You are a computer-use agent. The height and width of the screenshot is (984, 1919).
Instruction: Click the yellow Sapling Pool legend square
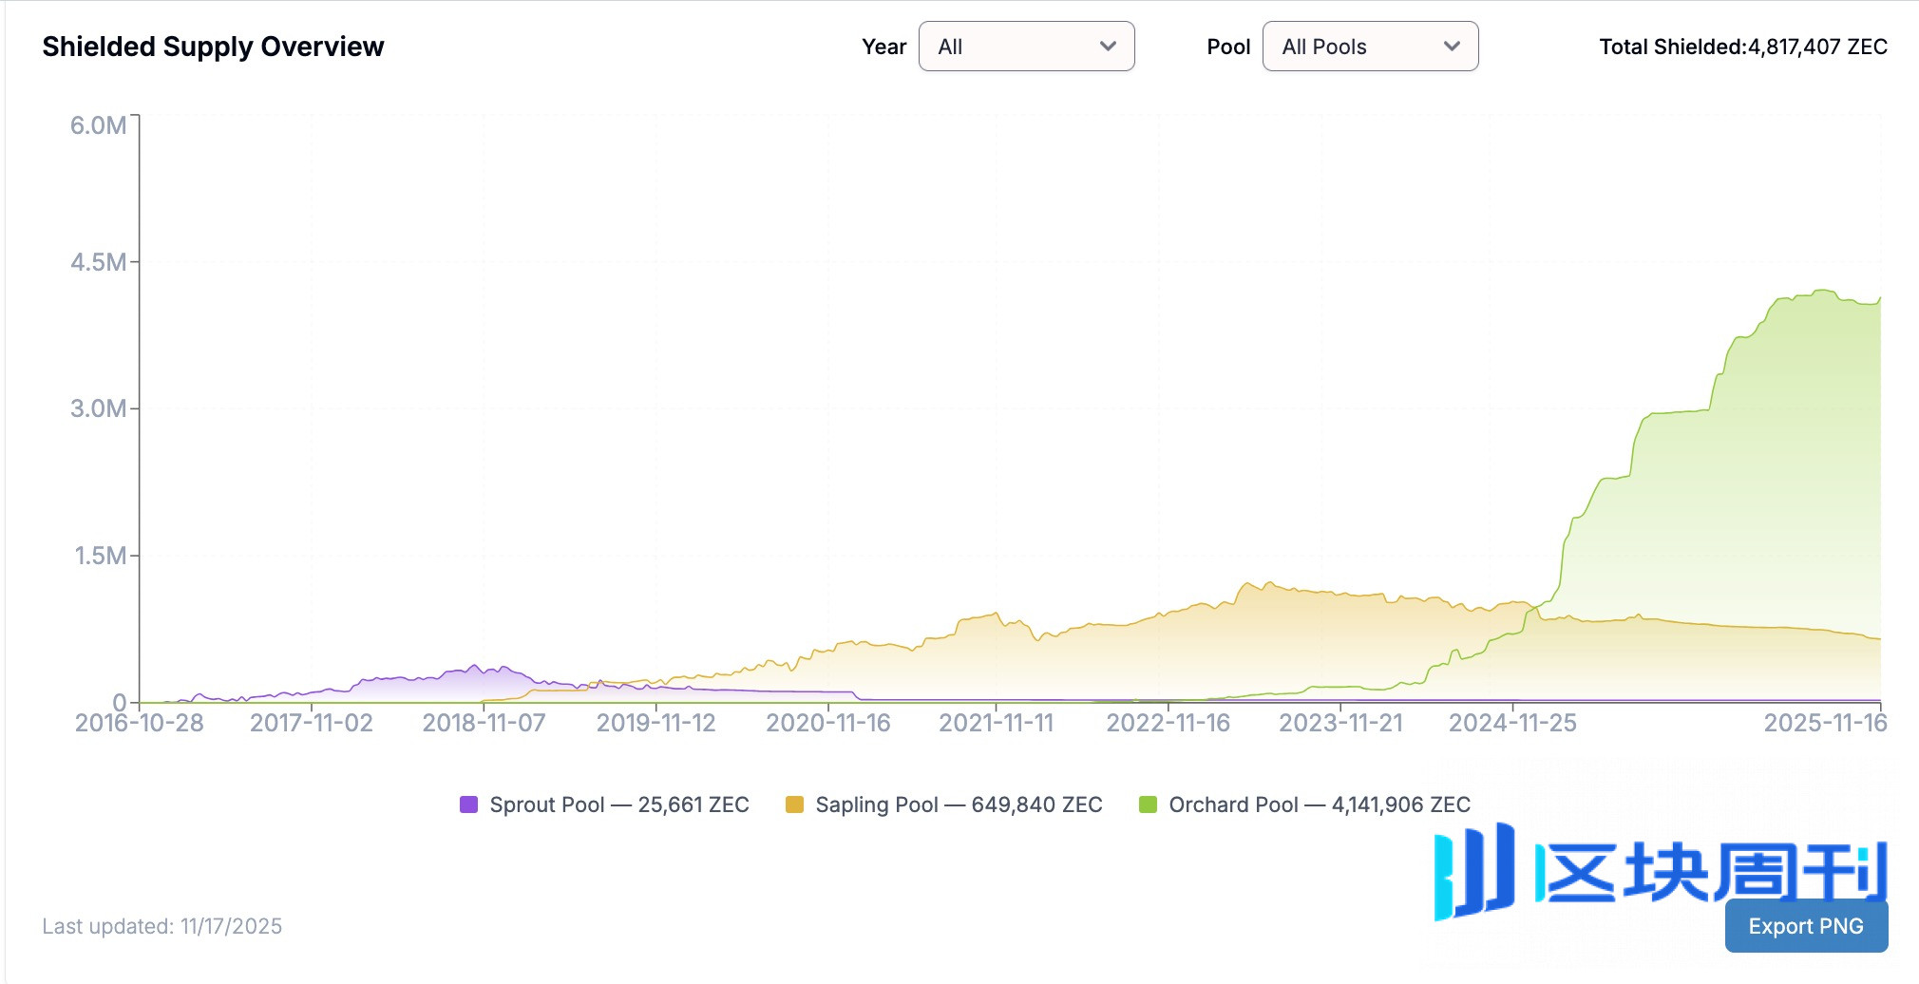click(791, 804)
